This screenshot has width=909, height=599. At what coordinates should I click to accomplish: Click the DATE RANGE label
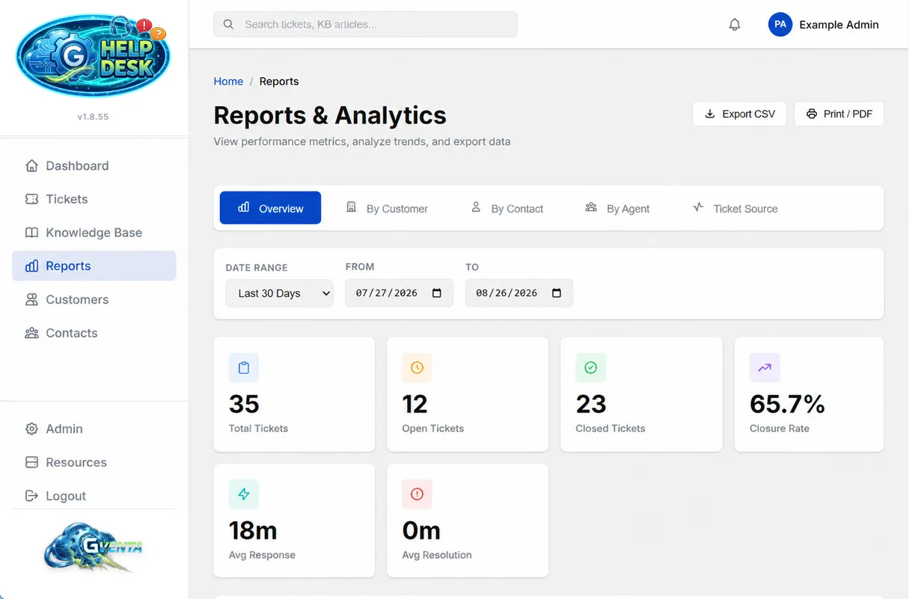[x=257, y=268]
